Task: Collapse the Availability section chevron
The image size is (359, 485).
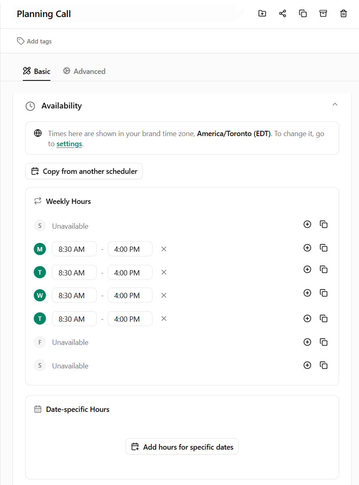Action: click(335, 104)
